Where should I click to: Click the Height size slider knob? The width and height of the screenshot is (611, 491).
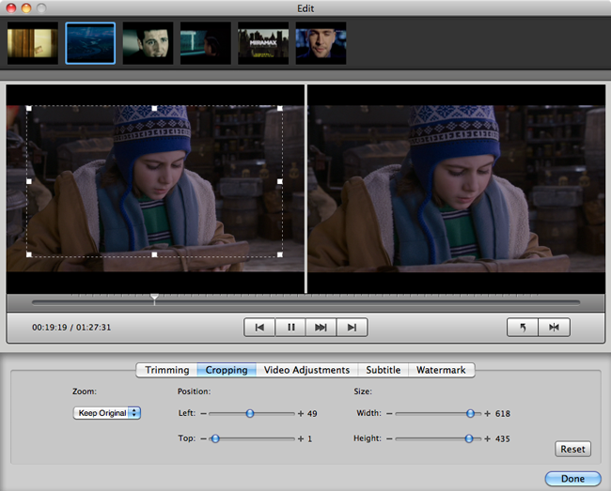(x=469, y=438)
